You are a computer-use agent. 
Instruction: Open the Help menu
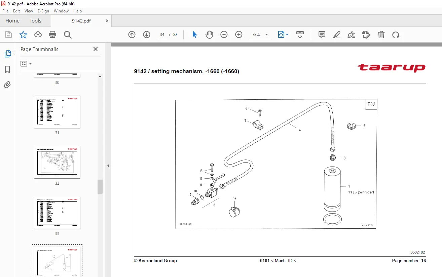click(x=78, y=11)
